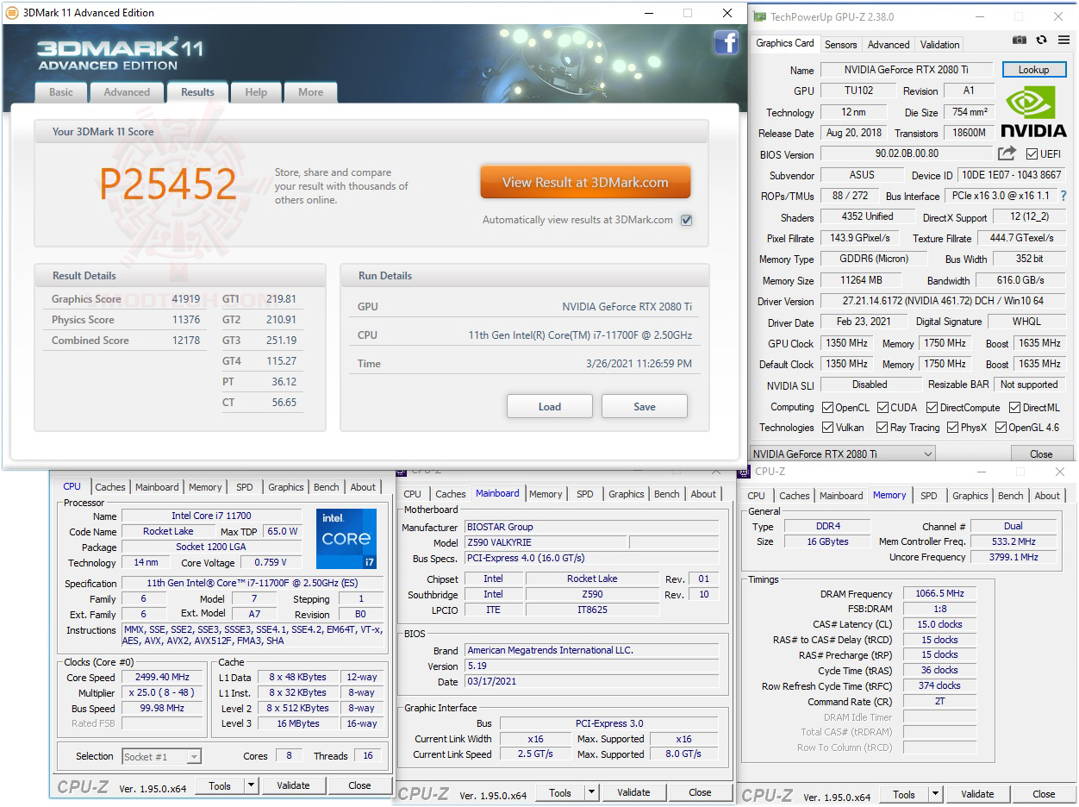Toggle the Vulkan checkbox
The height and width of the screenshot is (807, 1079).
[827, 428]
